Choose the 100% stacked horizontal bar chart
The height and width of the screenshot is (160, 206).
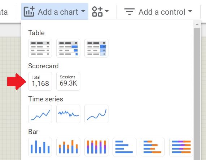pos(181,147)
